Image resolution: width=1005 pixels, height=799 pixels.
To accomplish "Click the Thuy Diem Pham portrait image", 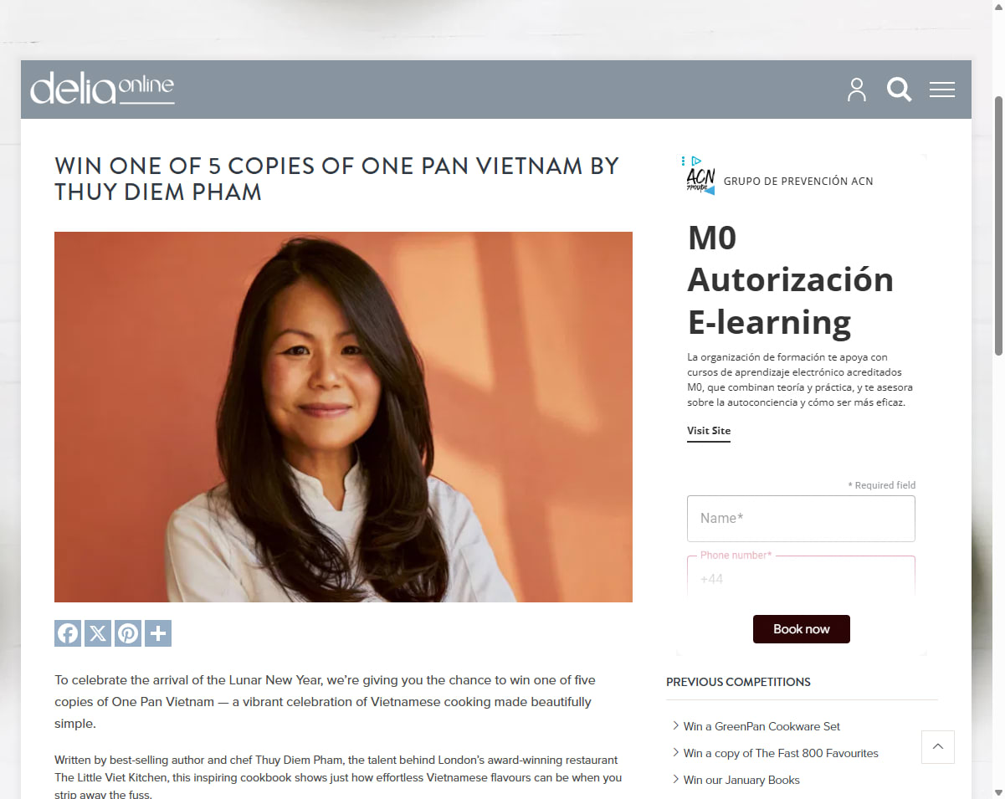I will coord(343,417).
